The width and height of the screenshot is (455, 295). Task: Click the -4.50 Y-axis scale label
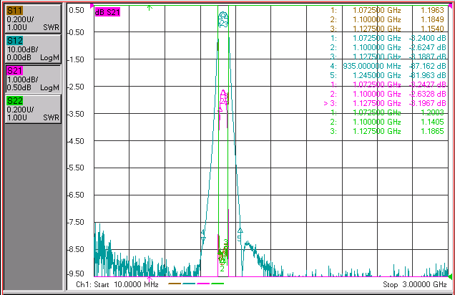coord(76,141)
